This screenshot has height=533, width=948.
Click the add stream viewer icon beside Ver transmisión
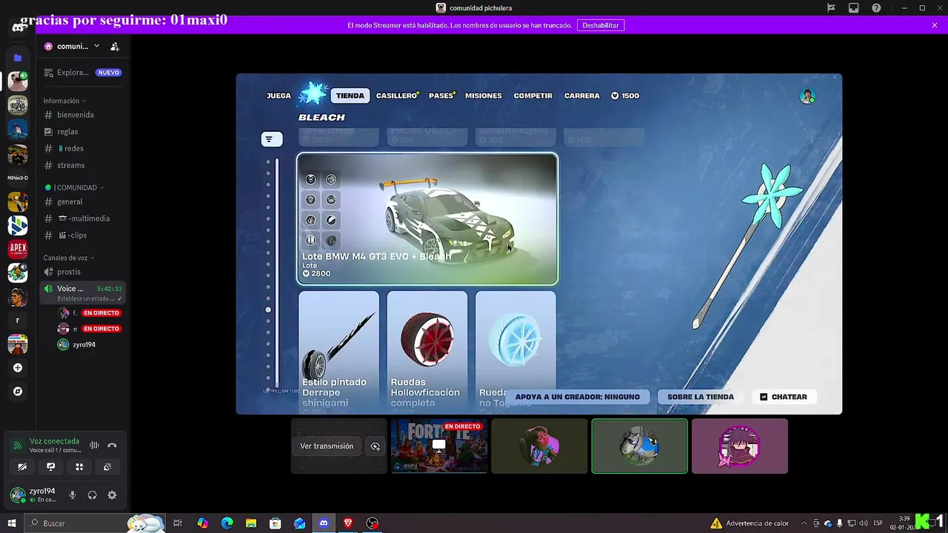tap(375, 446)
